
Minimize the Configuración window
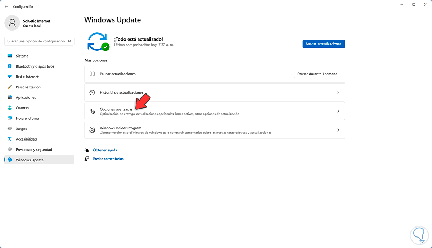click(401, 4)
